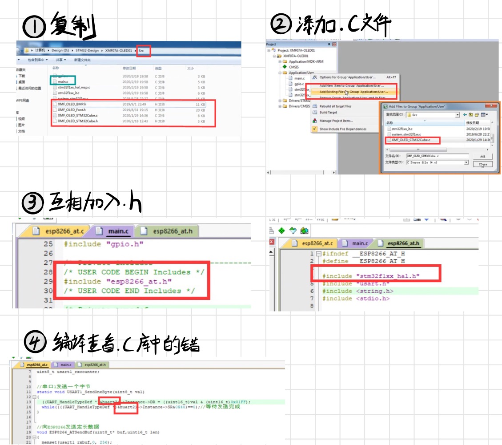Click the pushpin auto-hide icon on Project panel
The width and height of the screenshot is (502, 445).
(x=330, y=44)
